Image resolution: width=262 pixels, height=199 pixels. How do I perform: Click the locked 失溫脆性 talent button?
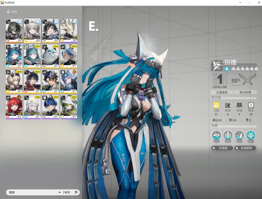pyautogui.click(x=245, y=148)
